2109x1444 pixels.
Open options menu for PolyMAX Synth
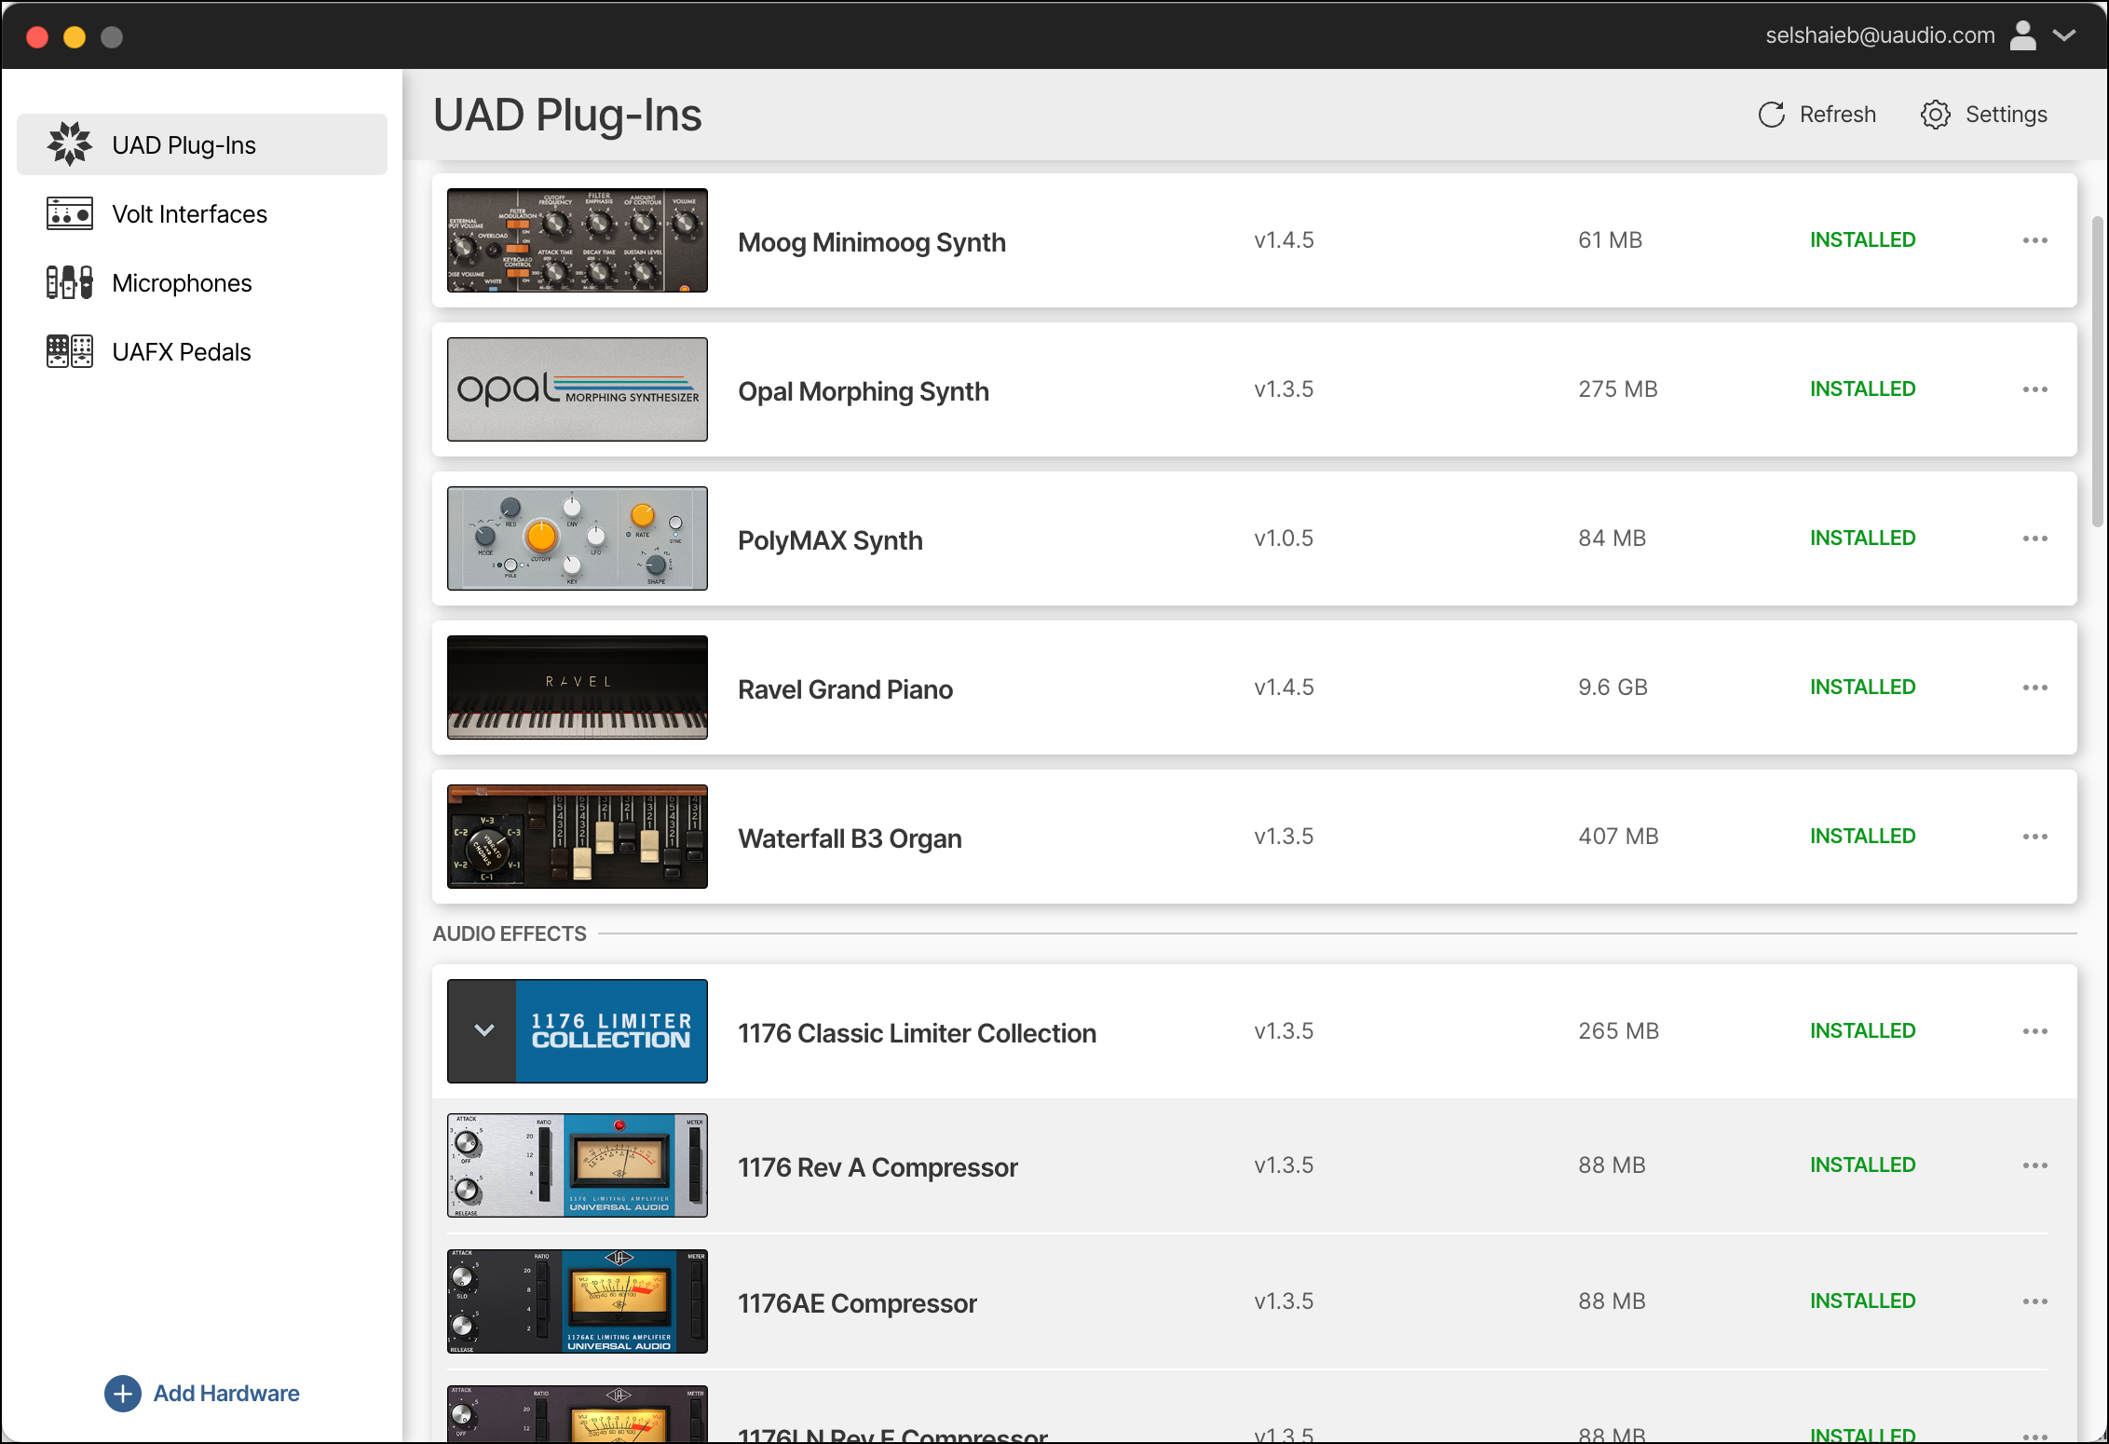point(2035,538)
